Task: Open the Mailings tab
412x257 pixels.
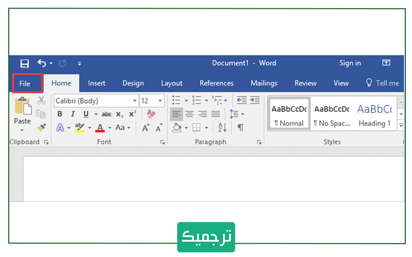Action: pos(264,83)
